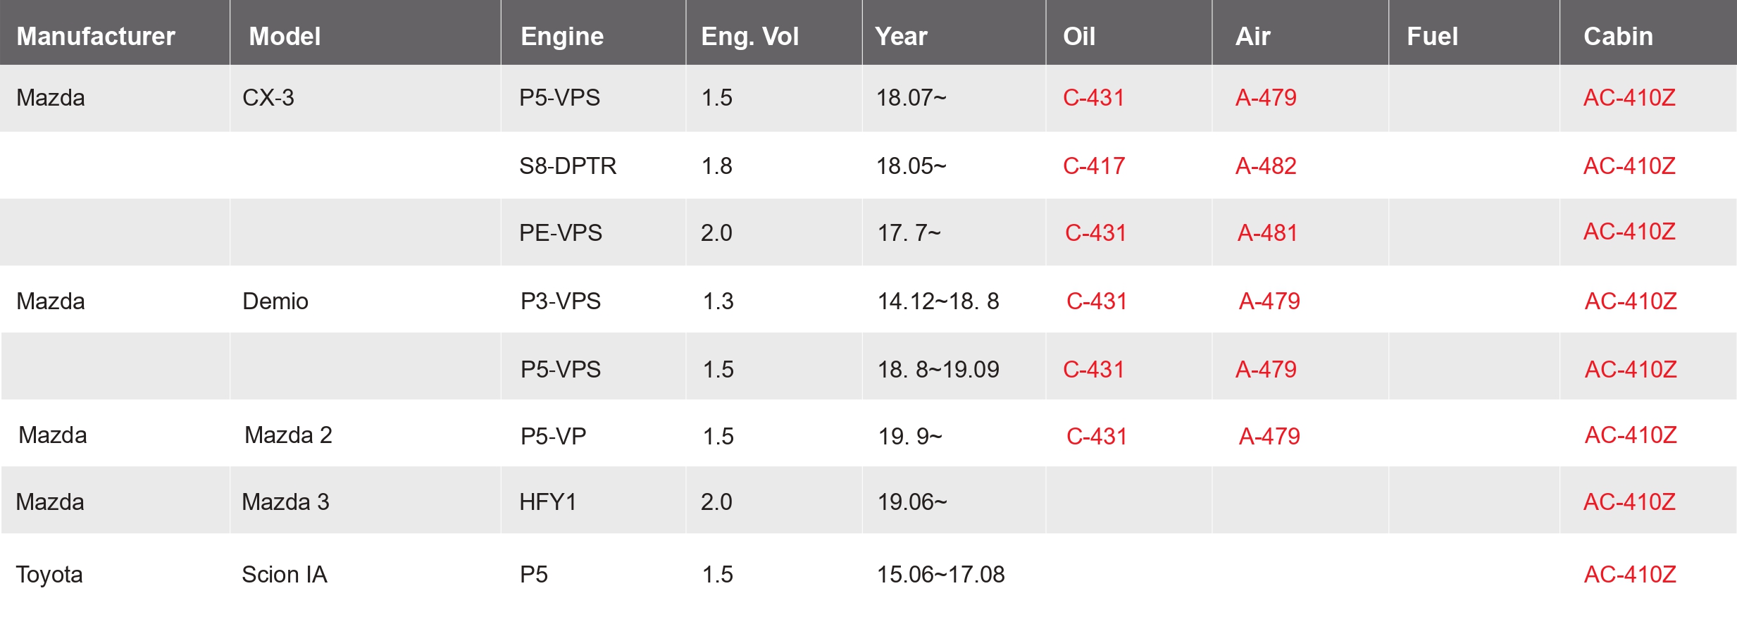The height and width of the screenshot is (617, 1737).
Task: Open the C-417 oil filter link
Action: (1094, 166)
